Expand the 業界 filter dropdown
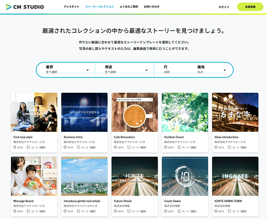This screenshot has width=267, height=219. coord(65,70)
